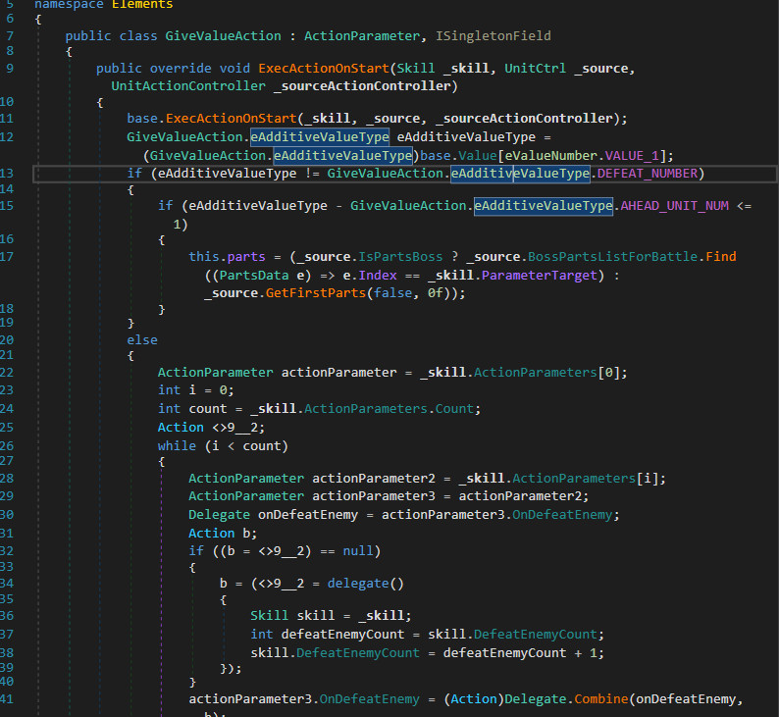
Task: Click the Delegate type on line 30
Action: 219,515
